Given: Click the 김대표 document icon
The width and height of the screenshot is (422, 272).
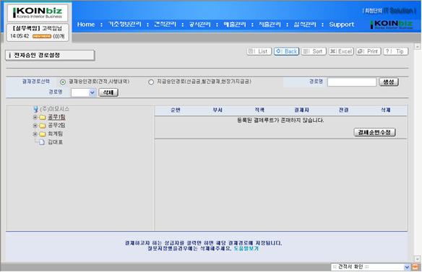Looking at the screenshot, I should [x=42, y=142].
